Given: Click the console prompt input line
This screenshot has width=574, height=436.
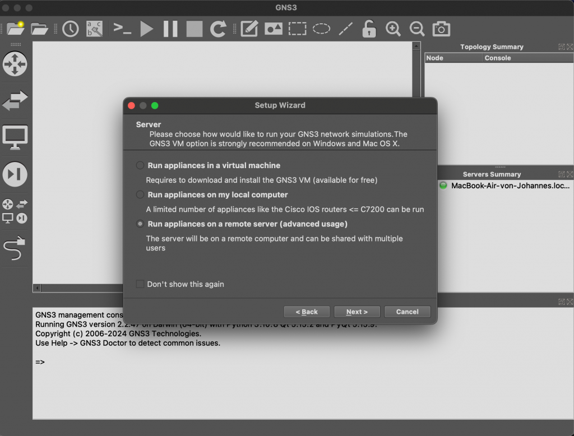Looking at the screenshot, I should (302, 362).
